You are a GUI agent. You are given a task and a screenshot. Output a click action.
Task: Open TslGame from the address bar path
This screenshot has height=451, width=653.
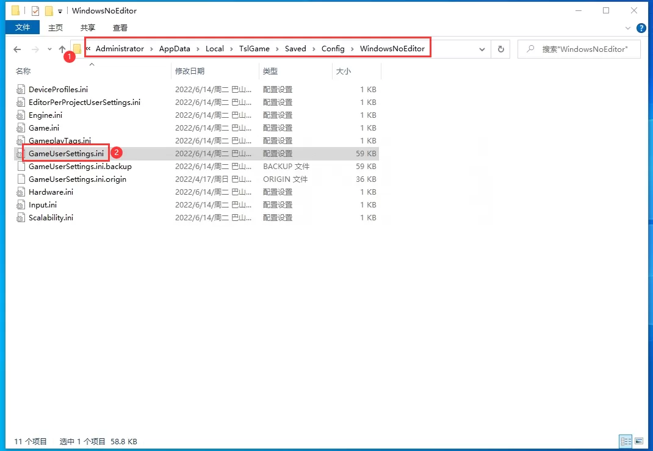pos(254,49)
